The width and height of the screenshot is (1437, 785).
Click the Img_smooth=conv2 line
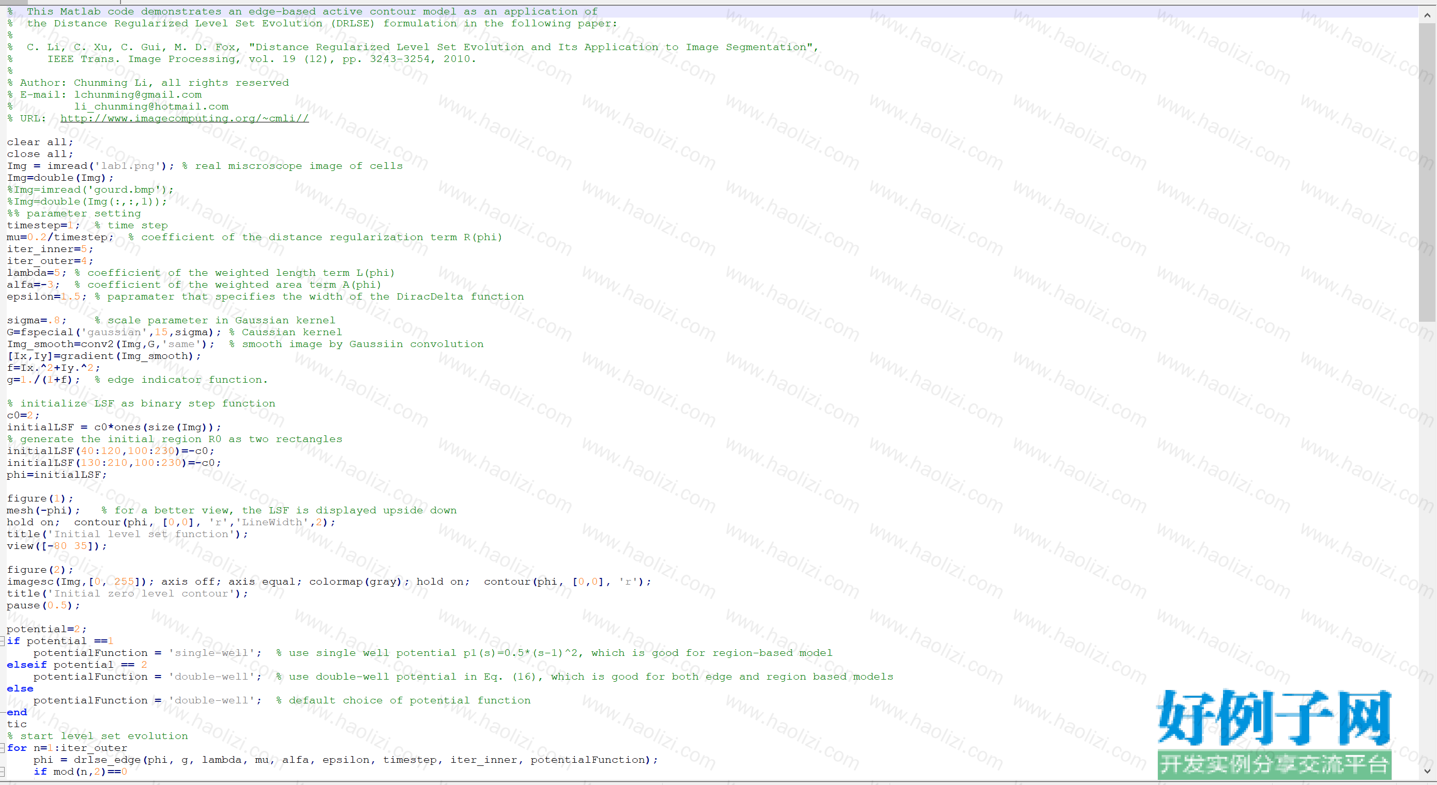[245, 344]
